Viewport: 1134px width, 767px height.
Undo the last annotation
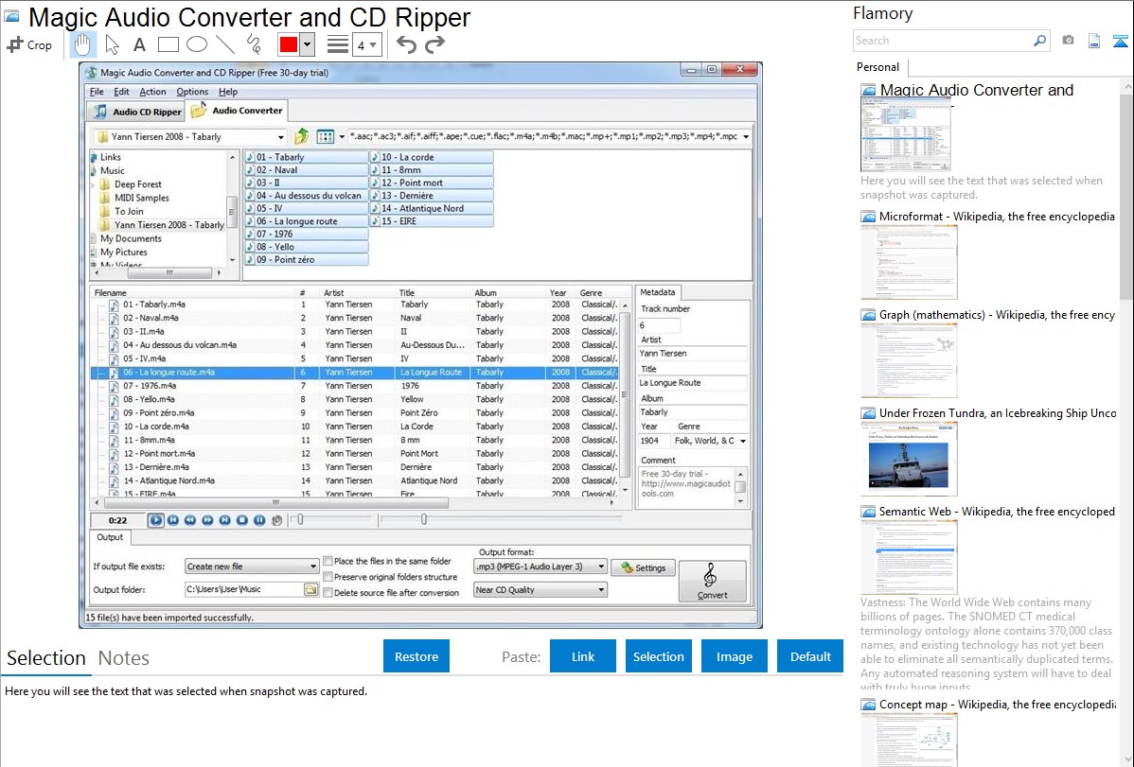[406, 44]
